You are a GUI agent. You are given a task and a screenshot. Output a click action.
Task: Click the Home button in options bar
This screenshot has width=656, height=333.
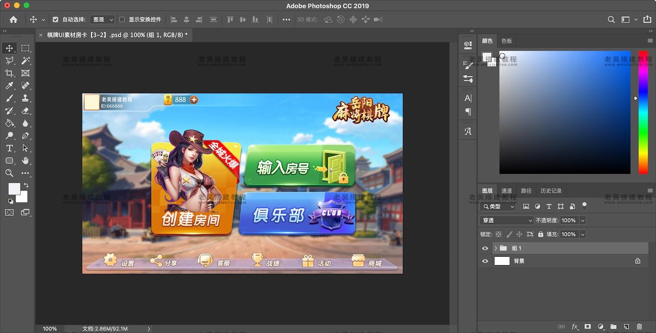(13, 20)
